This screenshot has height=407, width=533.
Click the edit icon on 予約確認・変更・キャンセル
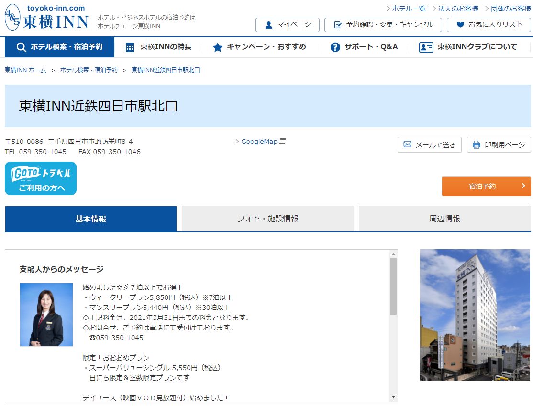337,25
